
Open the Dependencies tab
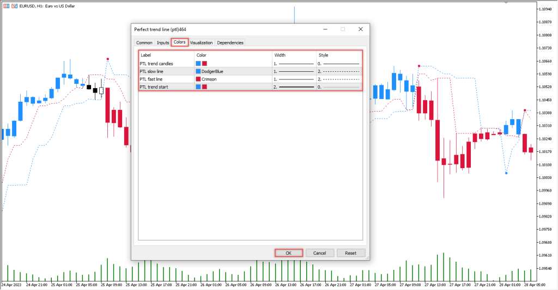click(x=230, y=42)
